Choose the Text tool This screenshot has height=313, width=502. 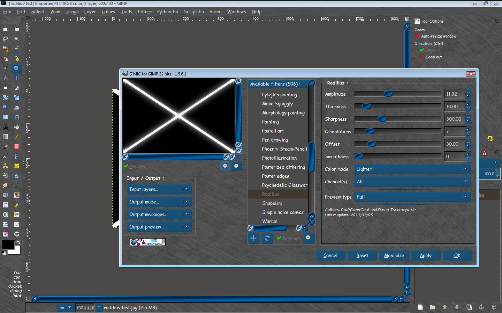pyautogui.click(x=6, y=127)
